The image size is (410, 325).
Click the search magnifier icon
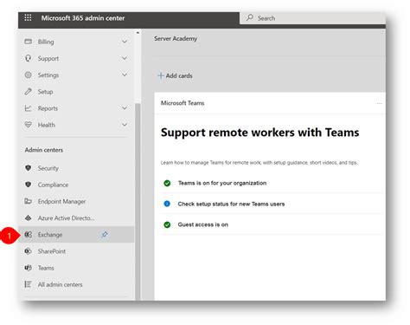coord(250,17)
